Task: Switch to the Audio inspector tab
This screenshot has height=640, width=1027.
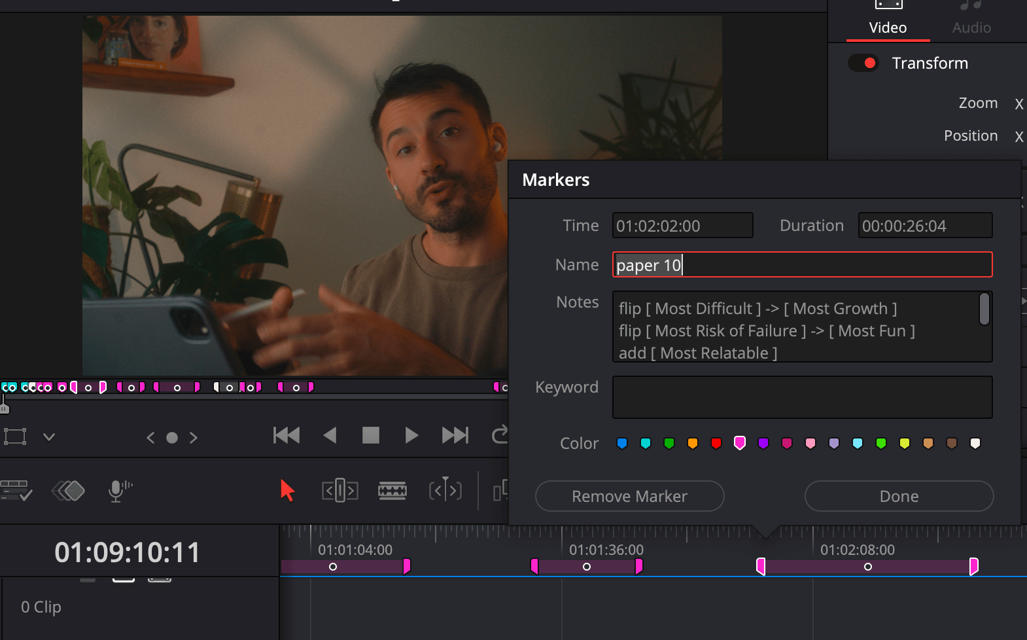Action: coord(971,27)
